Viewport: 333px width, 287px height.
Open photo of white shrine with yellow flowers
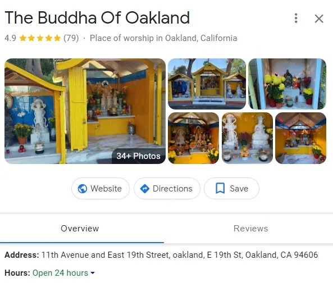click(287, 84)
